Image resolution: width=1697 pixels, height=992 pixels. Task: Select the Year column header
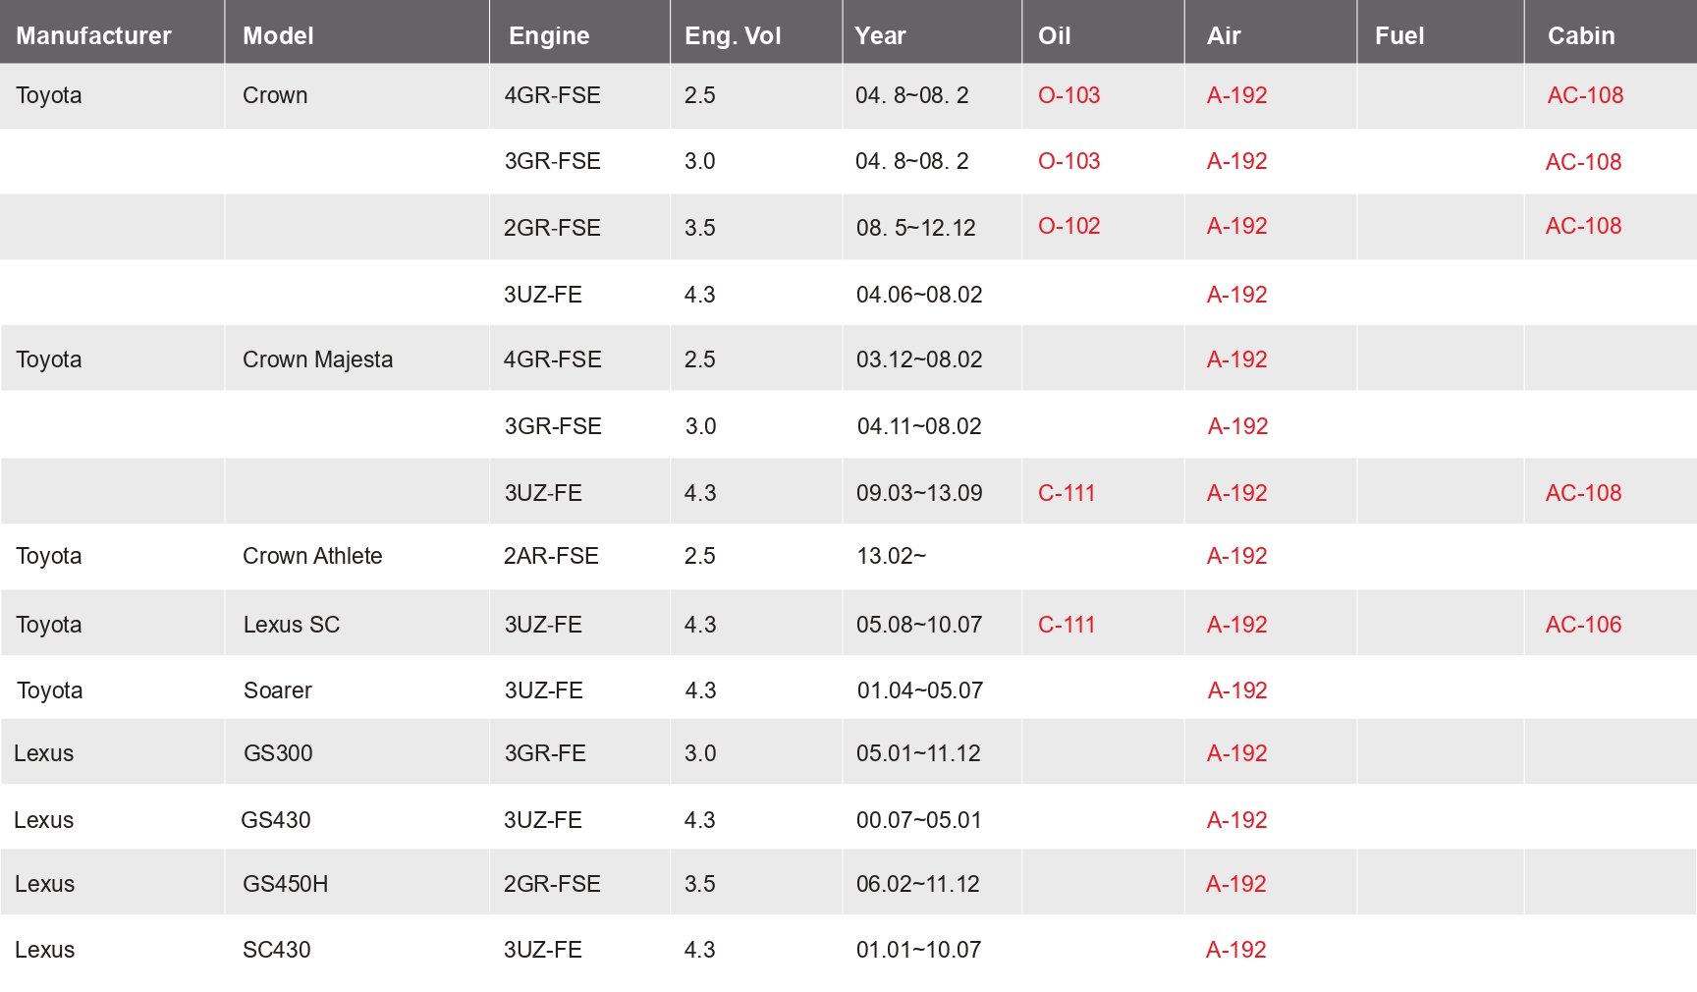point(880,35)
